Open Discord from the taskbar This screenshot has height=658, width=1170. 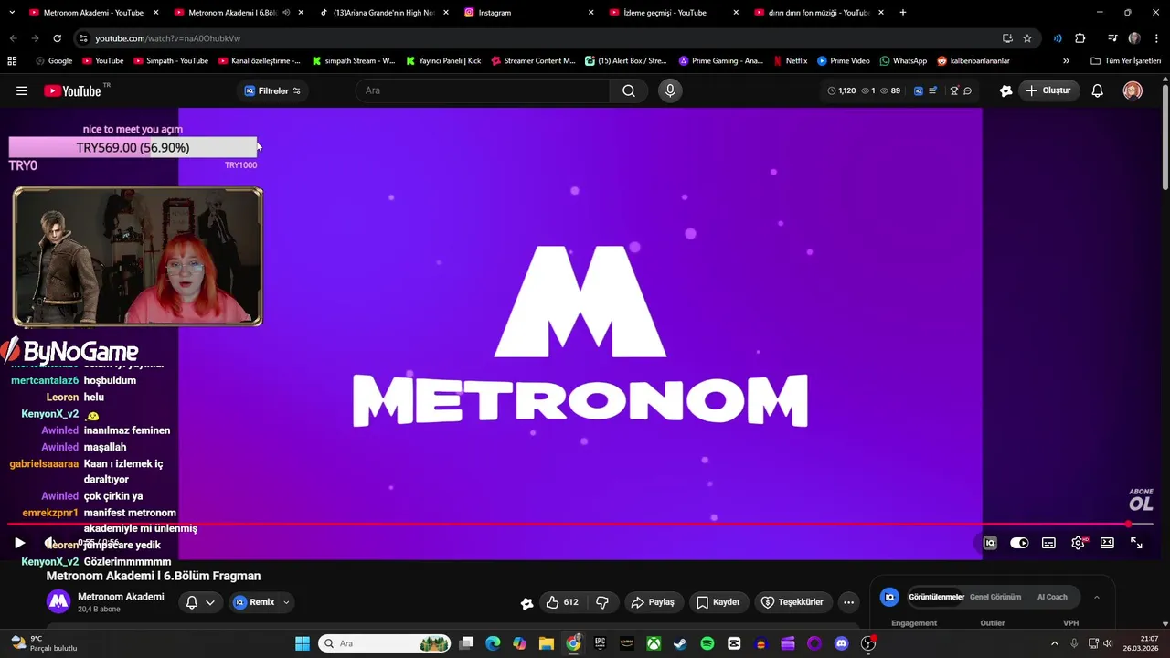842,643
